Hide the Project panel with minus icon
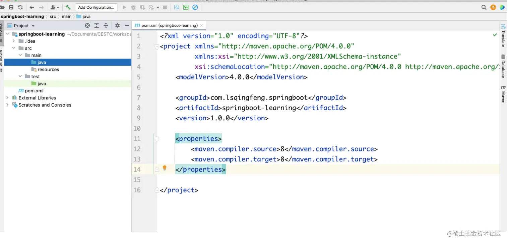The image size is (508, 244). click(127, 25)
